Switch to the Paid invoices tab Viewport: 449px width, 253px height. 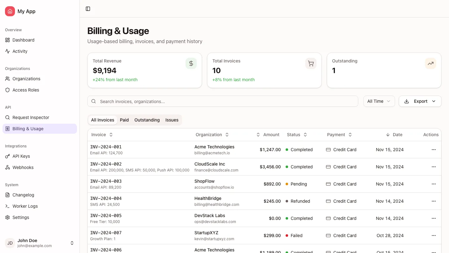tap(124, 120)
